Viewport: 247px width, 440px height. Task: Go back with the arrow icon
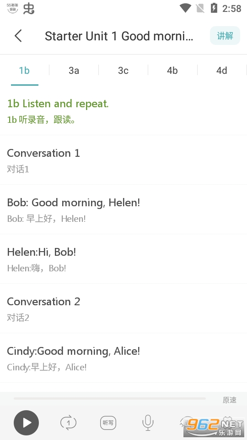[x=18, y=36]
